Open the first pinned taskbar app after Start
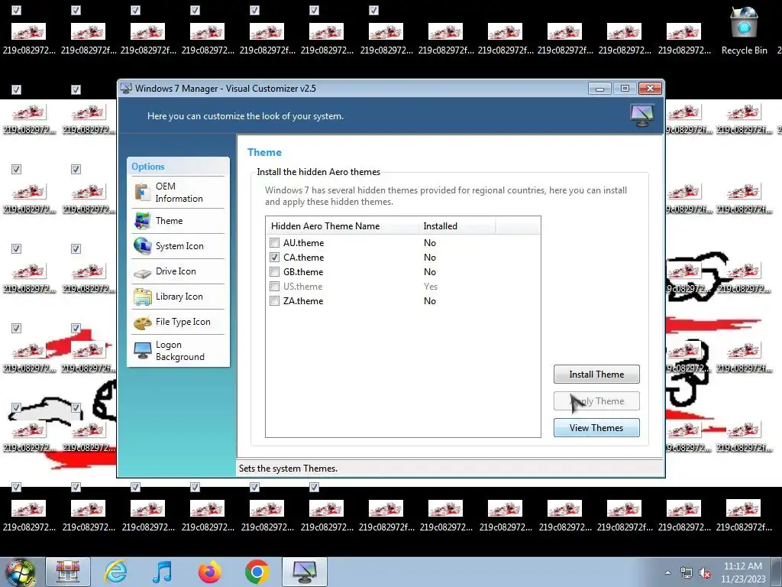 click(x=68, y=572)
